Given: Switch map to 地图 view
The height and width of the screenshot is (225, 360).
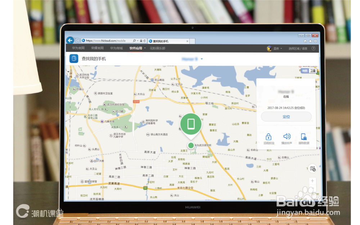Looking at the screenshot, I should click(305, 71).
